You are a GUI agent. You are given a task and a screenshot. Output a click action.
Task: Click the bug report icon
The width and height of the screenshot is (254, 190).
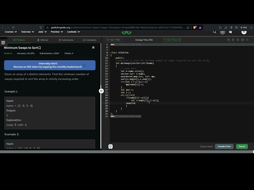[93, 47]
